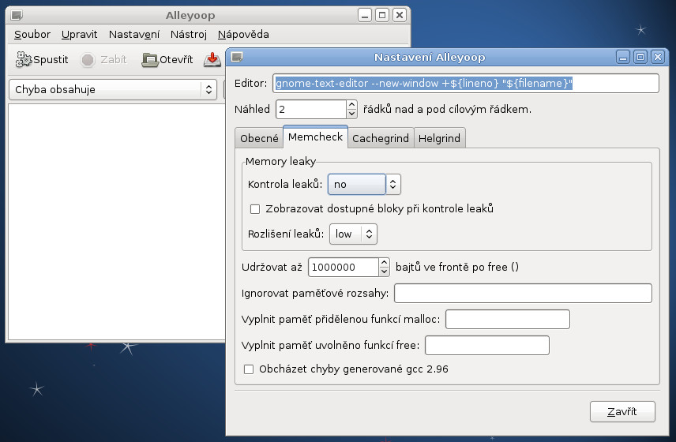The width and height of the screenshot is (676, 442).
Task: Click the Spustit label in toolbar
Action: point(51,60)
